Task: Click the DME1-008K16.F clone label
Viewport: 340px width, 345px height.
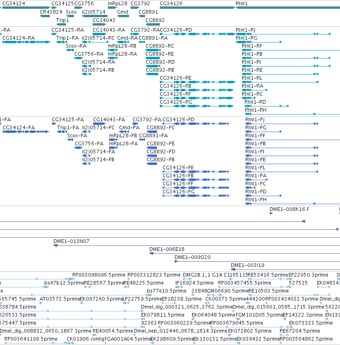Action: tap(289, 209)
